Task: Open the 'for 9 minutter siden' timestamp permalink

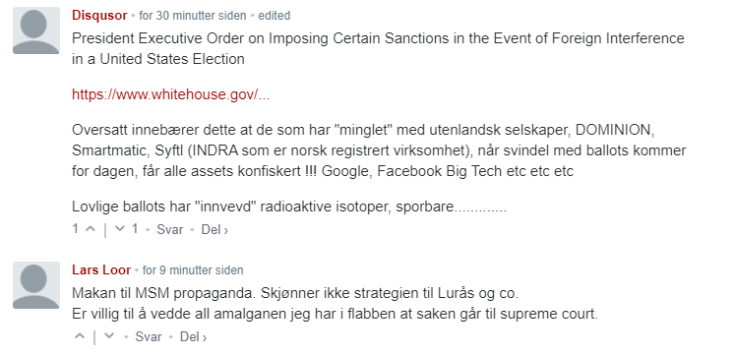Action: 193,269
